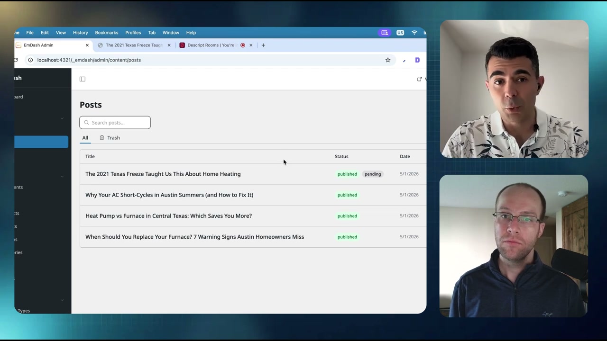Open the Help menu
The image size is (607, 341).
click(191, 33)
